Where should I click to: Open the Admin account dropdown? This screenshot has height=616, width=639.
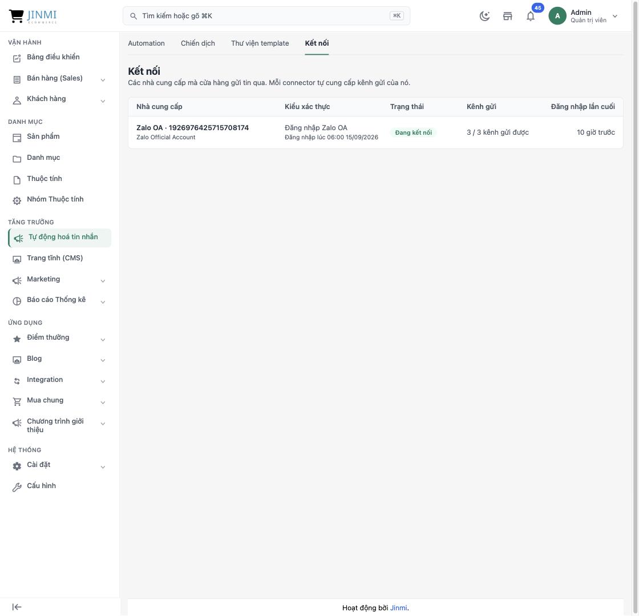(x=583, y=16)
